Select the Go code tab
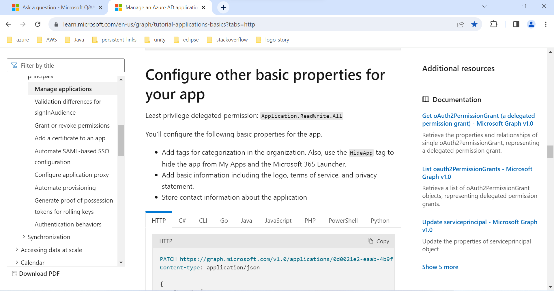Viewport: 554px width, 291px height. point(224,221)
